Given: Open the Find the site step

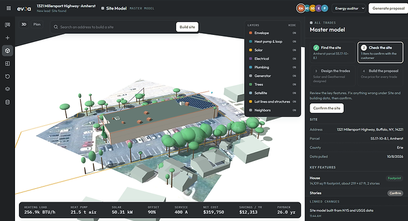Looking at the screenshot, I should click(x=332, y=52).
